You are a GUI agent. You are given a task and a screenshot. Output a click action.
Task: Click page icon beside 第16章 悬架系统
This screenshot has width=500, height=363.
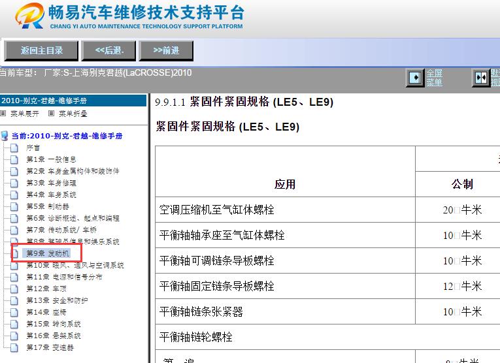tap(14, 336)
